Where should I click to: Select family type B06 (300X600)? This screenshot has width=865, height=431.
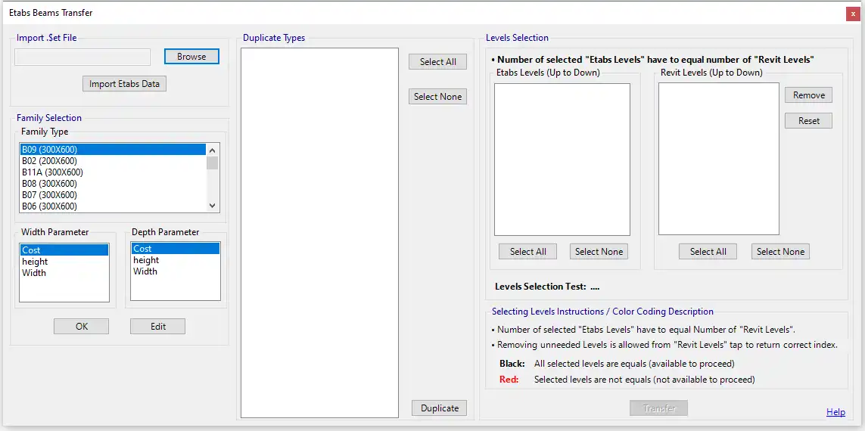[x=113, y=206]
